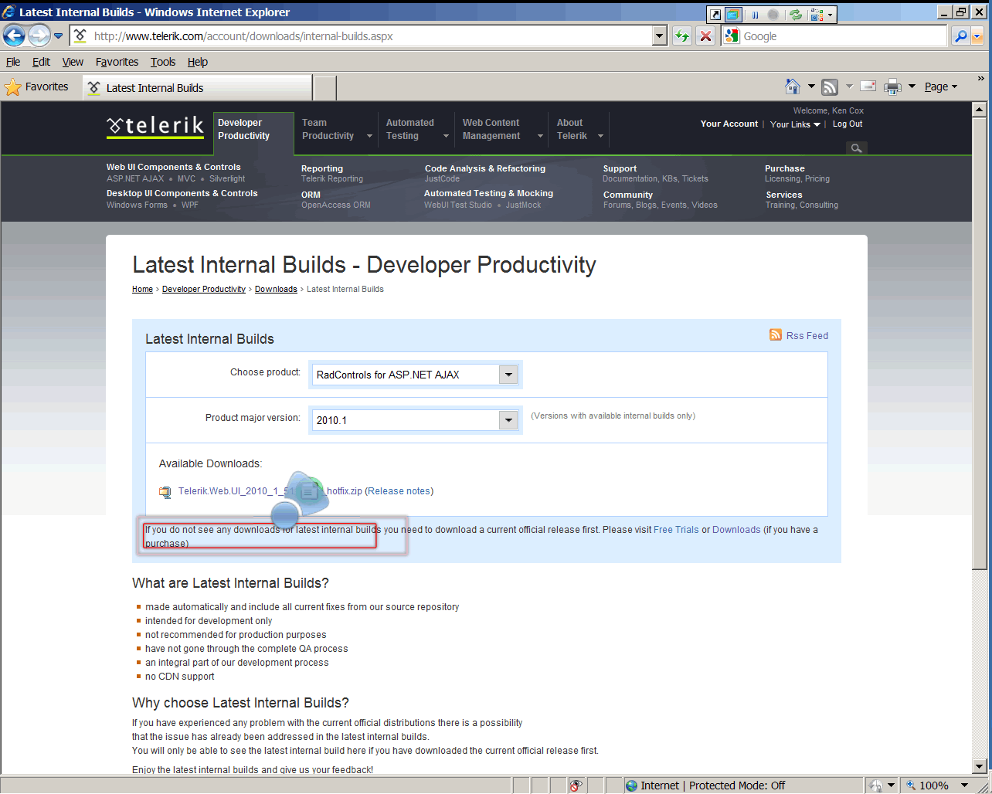The height and width of the screenshot is (794, 992).
Task: Click the stacked windows icon on floating toolbar
Action: click(x=733, y=15)
